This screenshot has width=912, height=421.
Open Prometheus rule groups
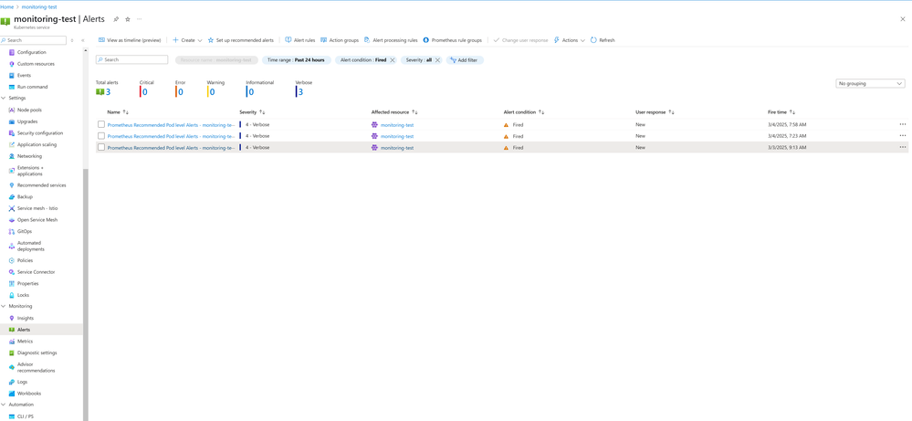point(453,40)
